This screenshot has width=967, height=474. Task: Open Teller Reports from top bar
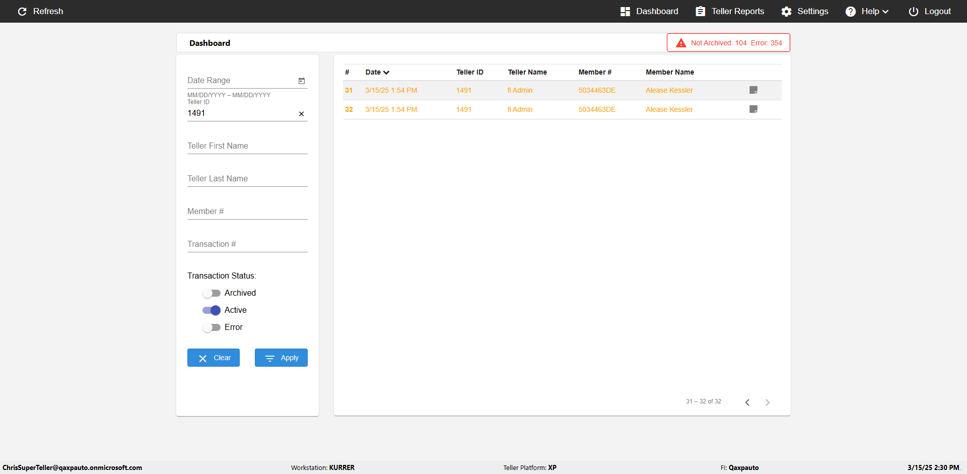pos(730,11)
